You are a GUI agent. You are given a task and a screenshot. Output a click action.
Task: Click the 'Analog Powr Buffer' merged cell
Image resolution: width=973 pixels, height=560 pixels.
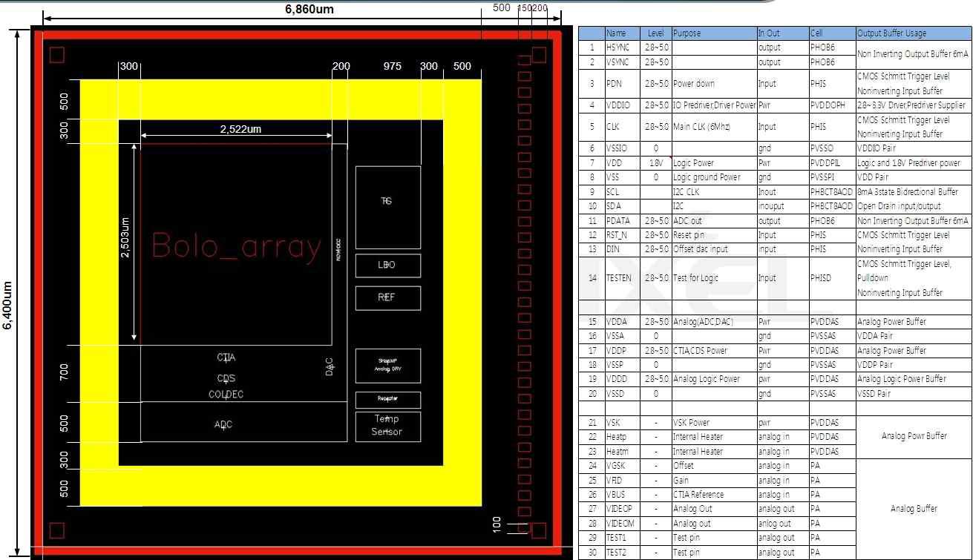(914, 437)
